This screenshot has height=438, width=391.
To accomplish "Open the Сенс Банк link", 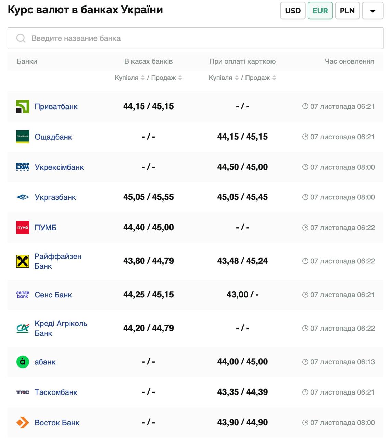I will pos(53,295).
